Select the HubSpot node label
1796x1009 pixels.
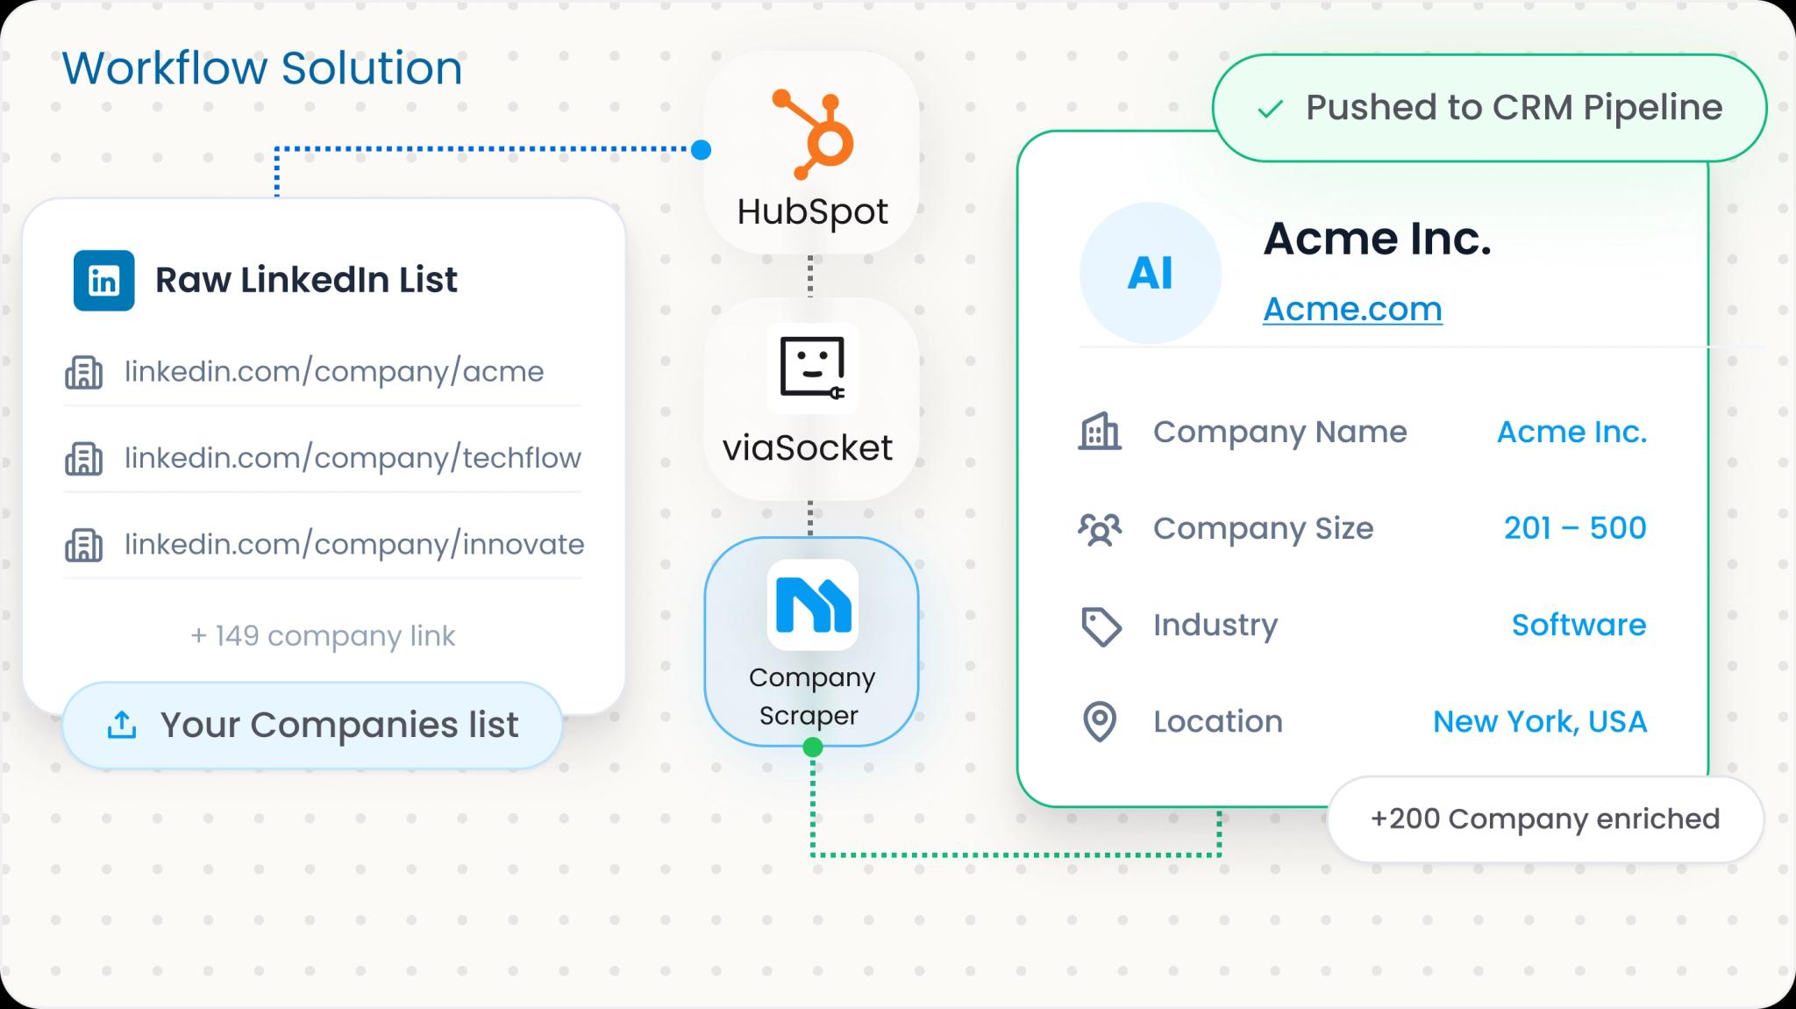click(x=812, y=211)
